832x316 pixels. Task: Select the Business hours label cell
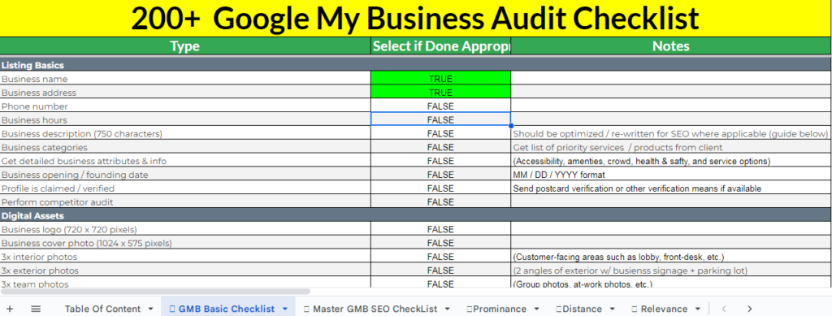click(185, 120)
